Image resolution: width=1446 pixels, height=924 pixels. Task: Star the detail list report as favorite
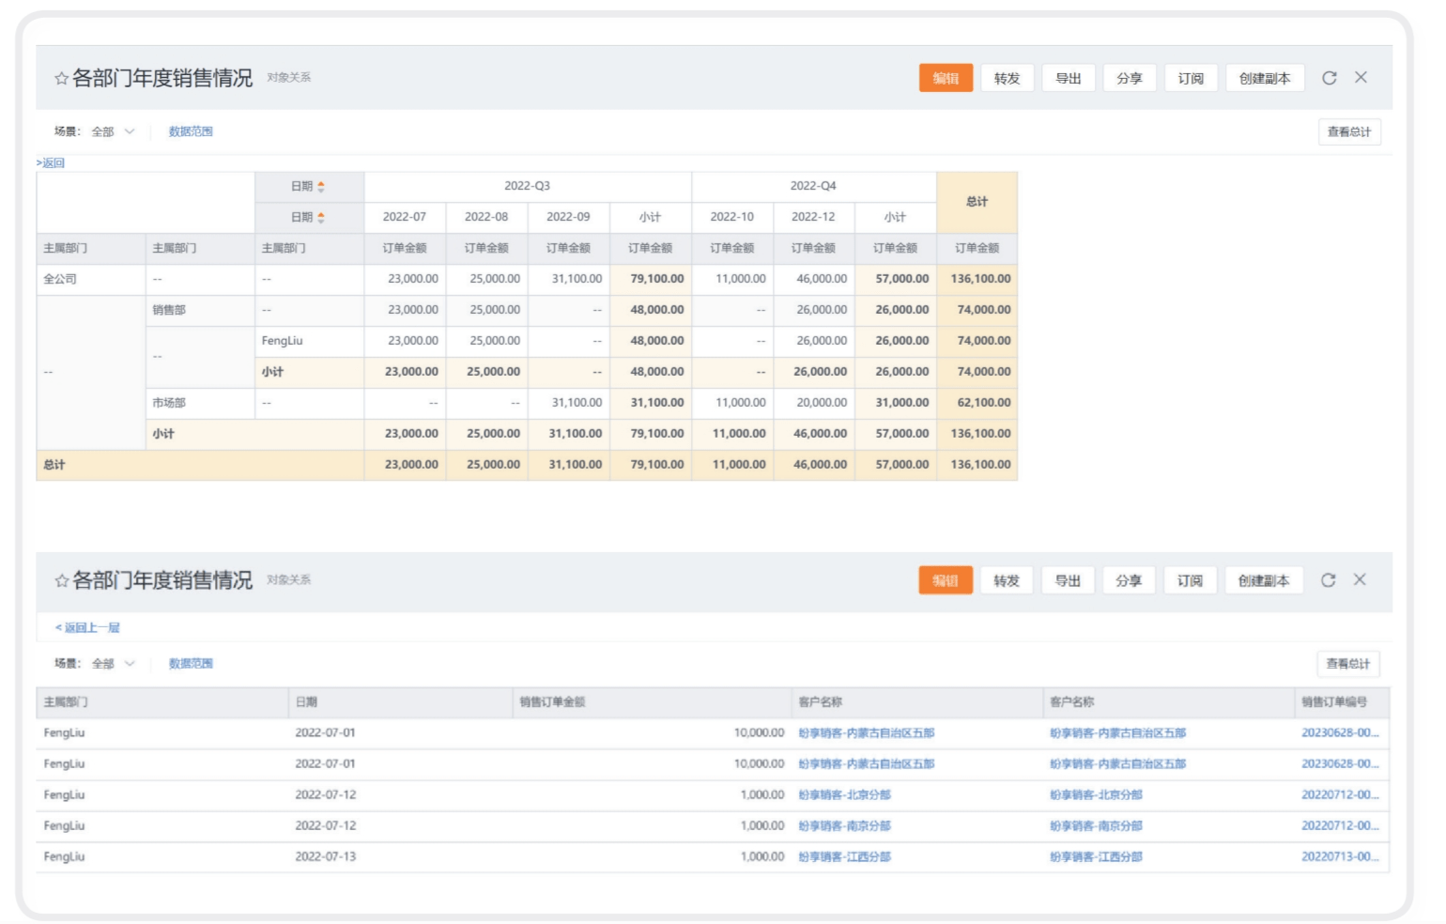tap(61, 581)
